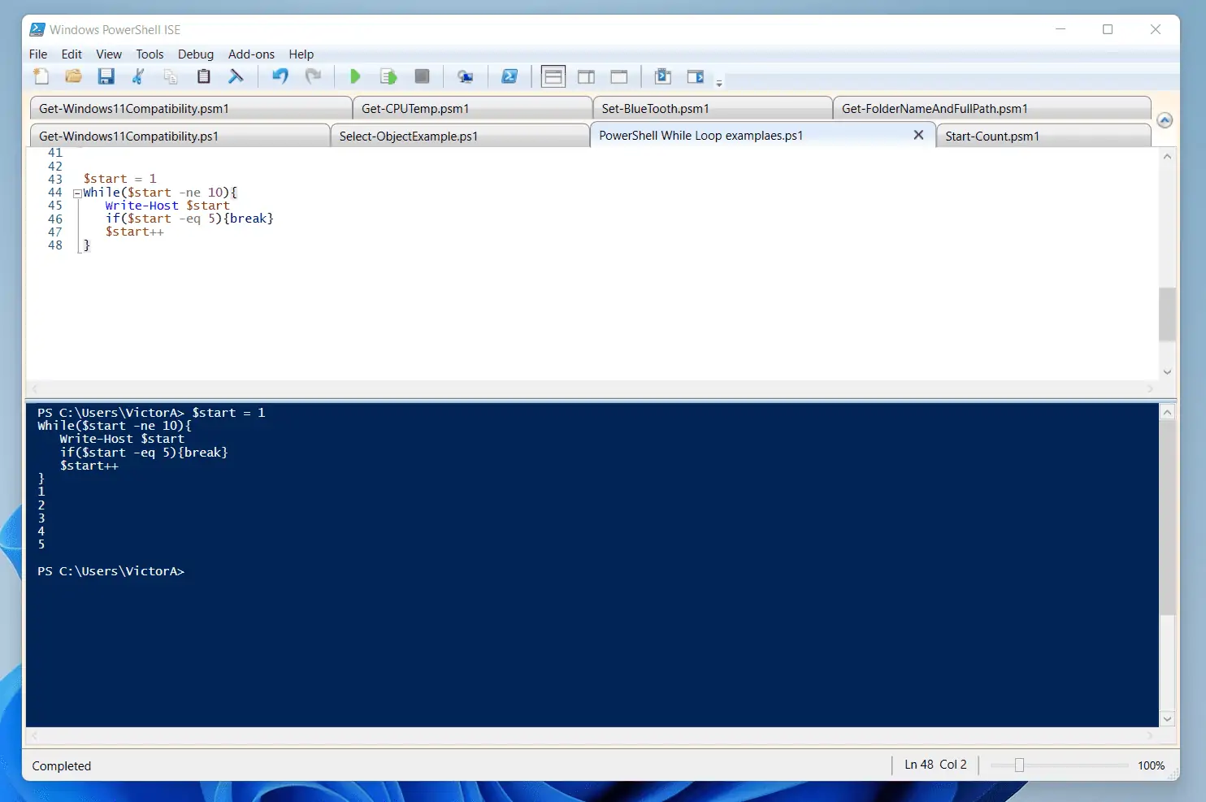Click the Undo arrow icon
Viewport: 1206px width, 802px height.
click(x=280, y=76)
